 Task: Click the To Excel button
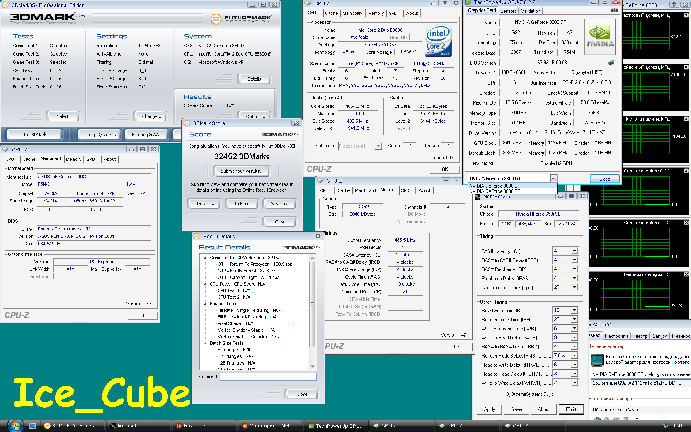pyautogui.click(x=242, y=204)
